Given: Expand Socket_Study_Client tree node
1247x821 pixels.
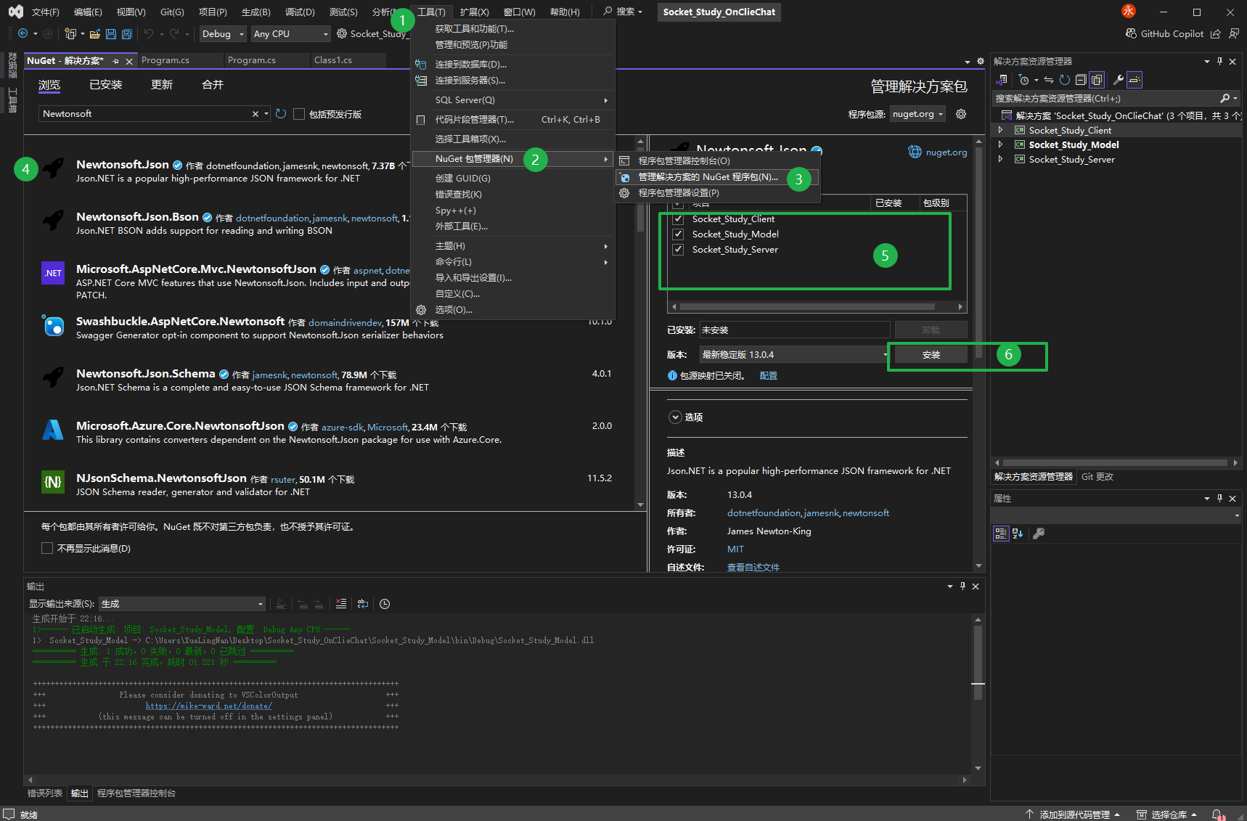Looking at the screenshot, I should (1000, 130).
